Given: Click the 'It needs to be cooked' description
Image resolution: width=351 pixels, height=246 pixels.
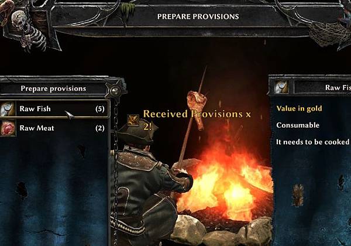Looking at the screenshot, I should [x=312, y=142].
